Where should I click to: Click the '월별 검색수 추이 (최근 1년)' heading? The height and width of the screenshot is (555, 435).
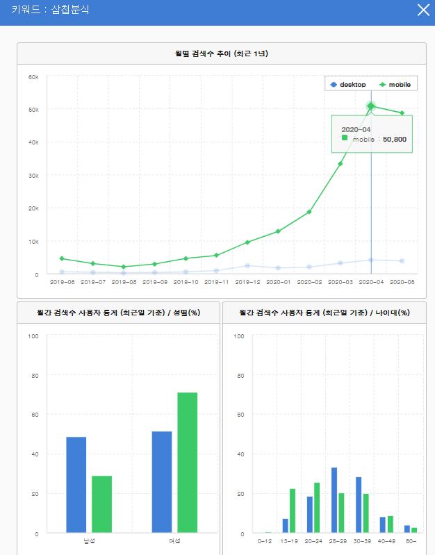tap(222, 53)
